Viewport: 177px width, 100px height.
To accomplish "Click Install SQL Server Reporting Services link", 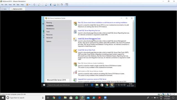I will [89, 31].
